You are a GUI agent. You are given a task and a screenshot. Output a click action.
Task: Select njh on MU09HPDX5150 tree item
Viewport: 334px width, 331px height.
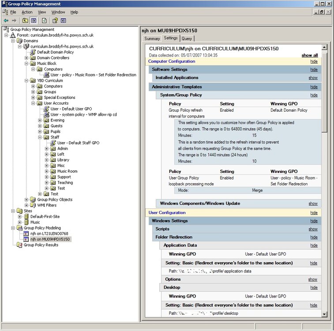50,239
